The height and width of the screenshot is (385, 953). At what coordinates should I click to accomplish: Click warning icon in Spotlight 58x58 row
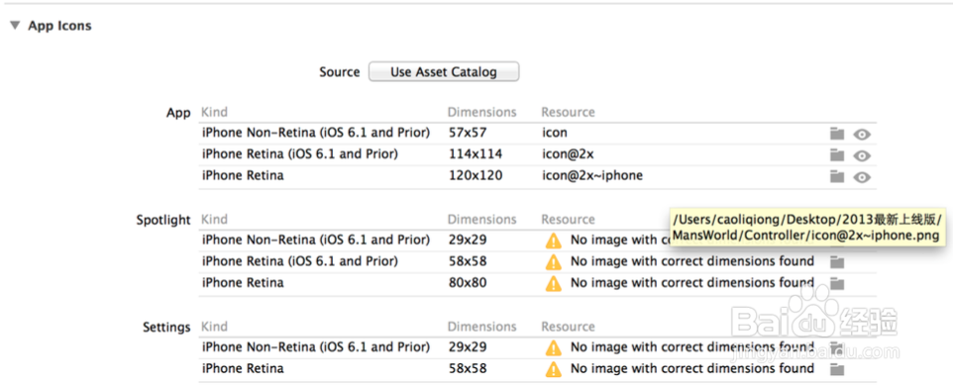click(553, 261)
